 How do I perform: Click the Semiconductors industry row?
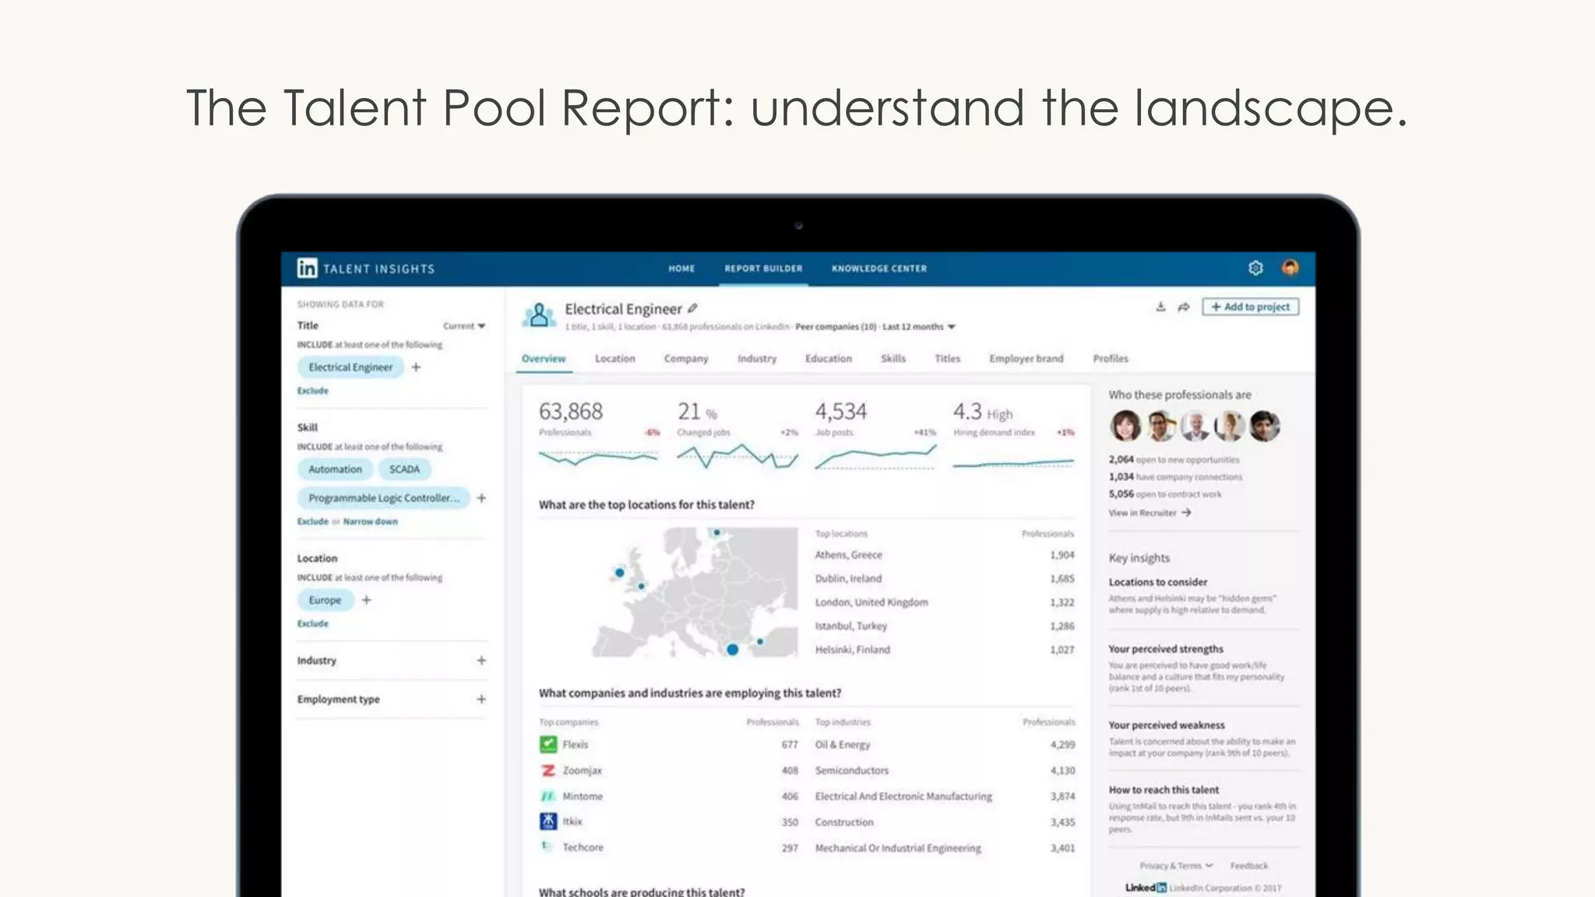[945, 770]
